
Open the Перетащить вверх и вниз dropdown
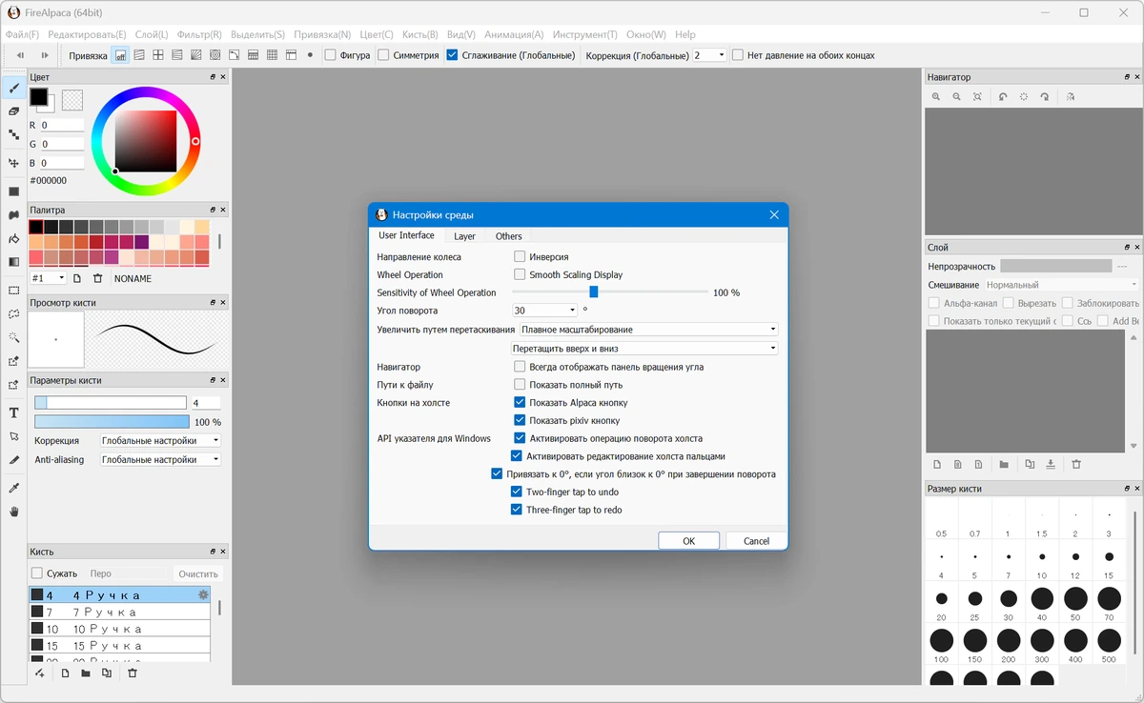(x=645, y=349)
